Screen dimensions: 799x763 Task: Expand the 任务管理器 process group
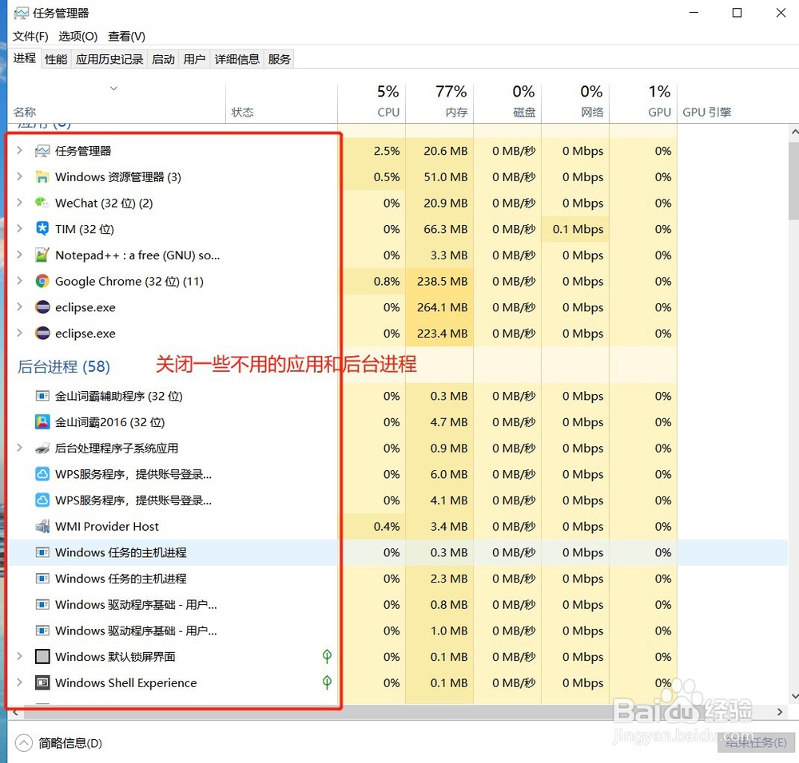[x=19, y=150]
